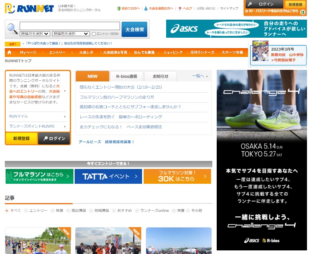This screenshot has width=309, height=254.
Task: Click the ASICS logo in the top banner
Action: tap(184, 29)
